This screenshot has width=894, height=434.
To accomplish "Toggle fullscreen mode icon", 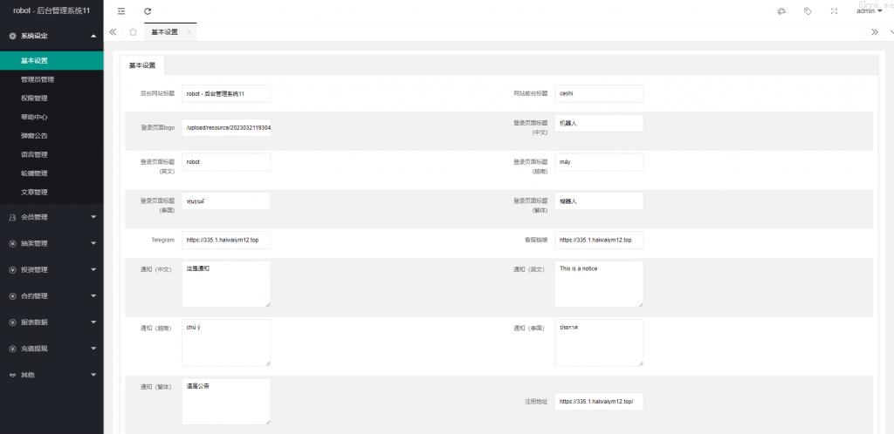I will pyautogui.click(x=834, y=10).
